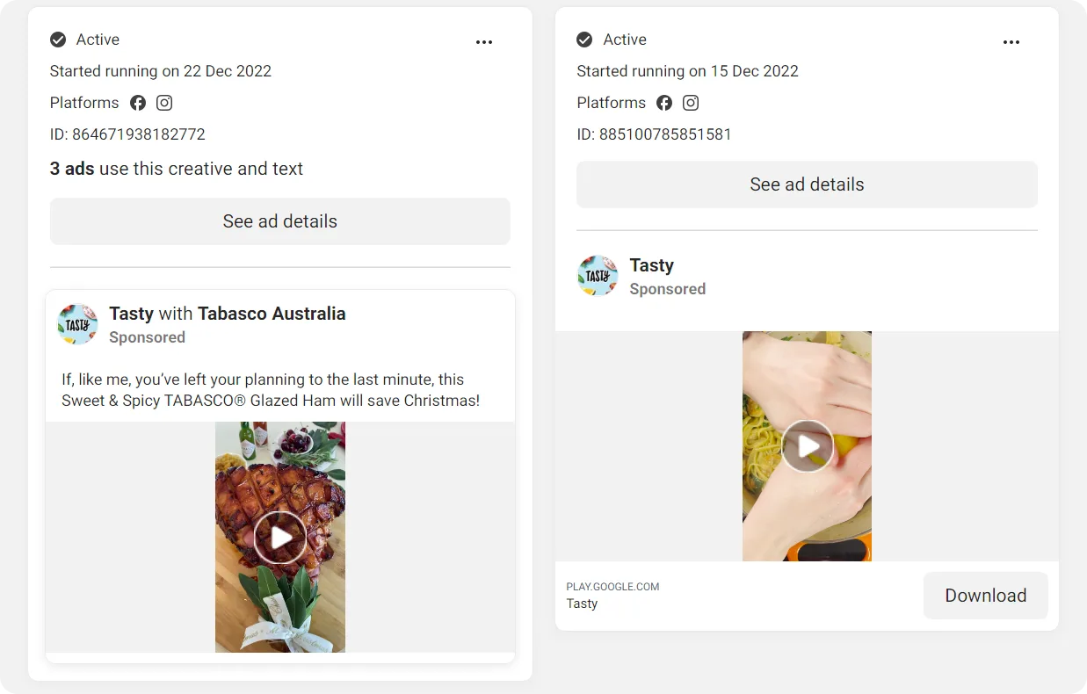Click the Download button
Screen dimensions: 1087x694
point(986,596)
